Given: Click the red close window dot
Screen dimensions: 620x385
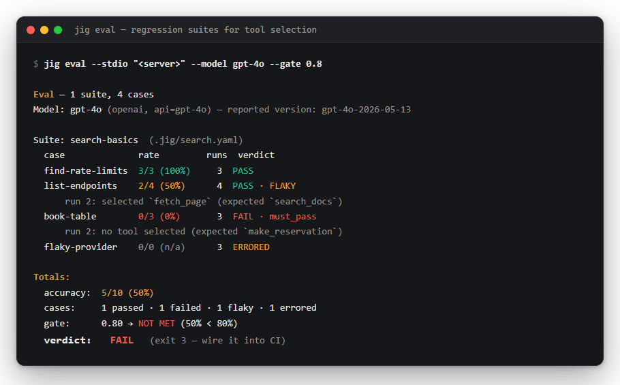Looking at the screenshot, I should click(x=31, y=30).
